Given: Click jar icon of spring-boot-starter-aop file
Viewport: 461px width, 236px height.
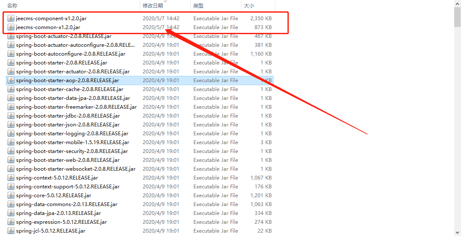Looking at the screenshot, I should 11,80.
